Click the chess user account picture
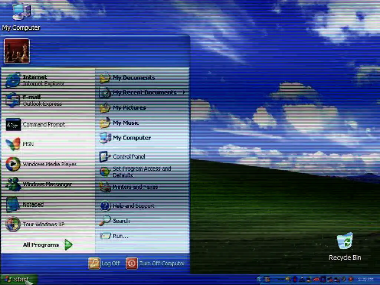380x285 pixels. [x=17, y=51]
